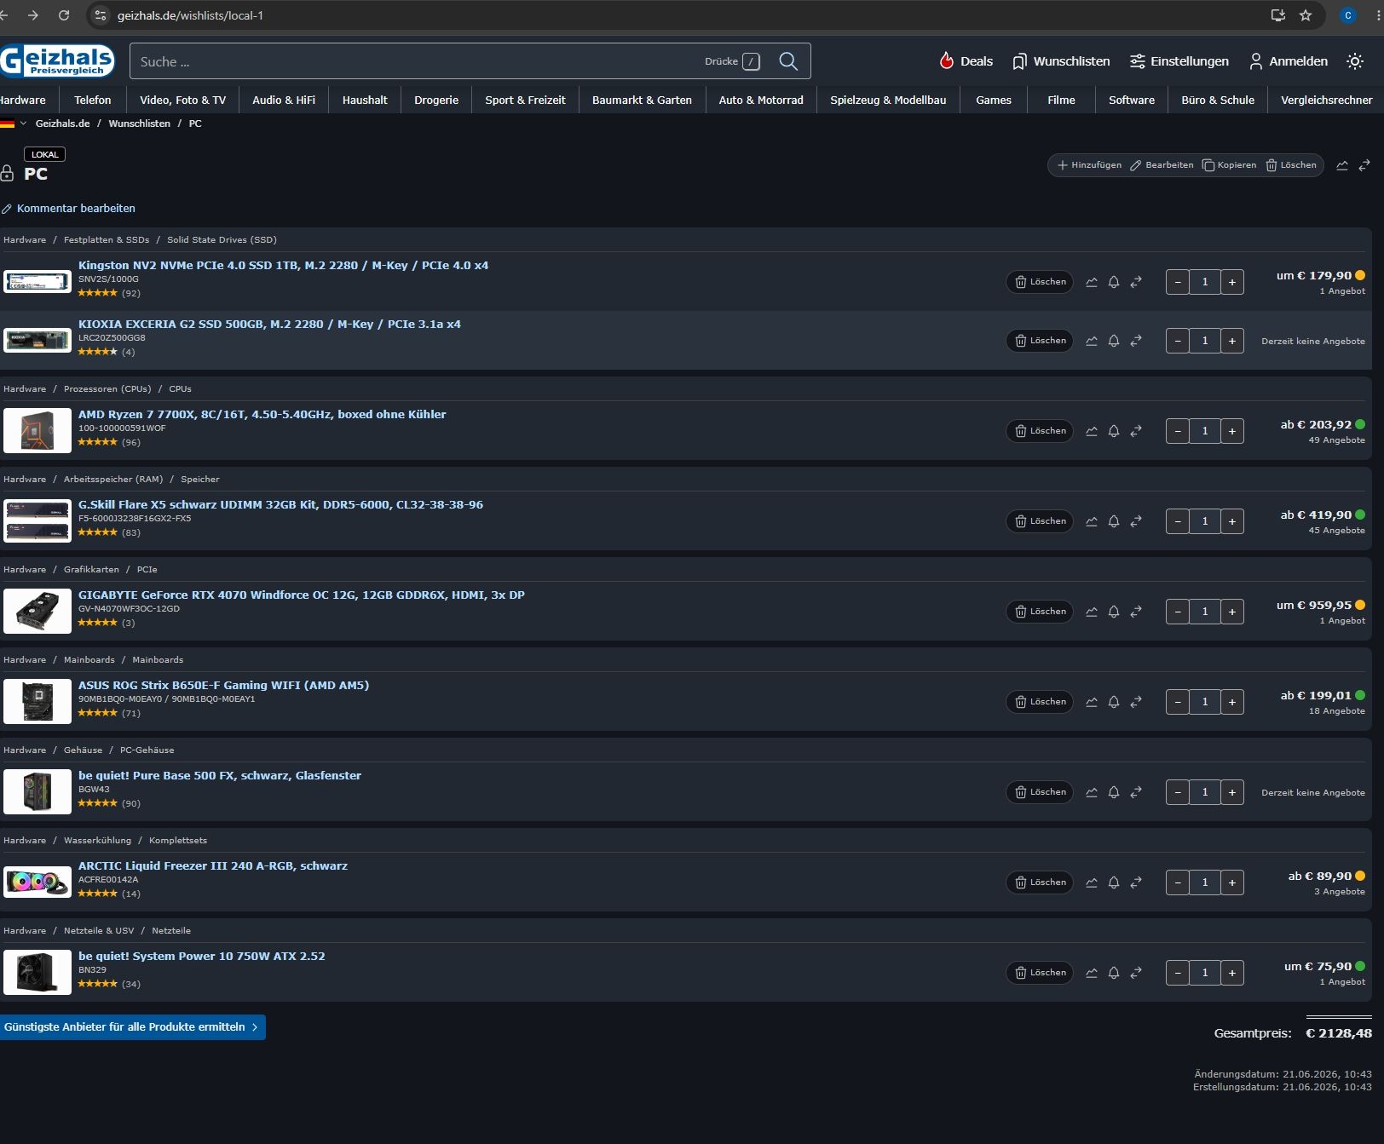Open price history chart for G.Skill Flare X5

click(1092, 521)
